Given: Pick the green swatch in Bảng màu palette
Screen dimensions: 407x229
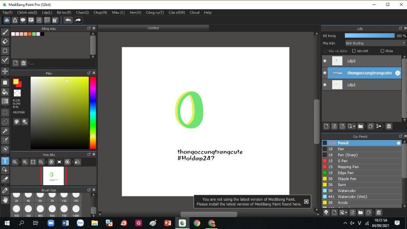Looking at the screenshot, I should click(x=34, y=34).
